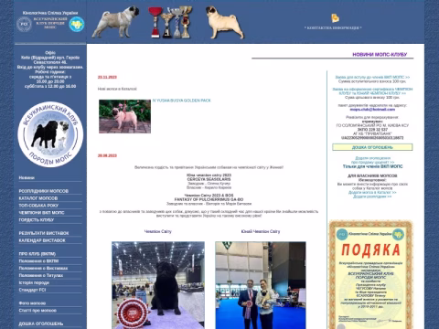
Task: Click the red 20.08.2023 news date
Action: click(x=107, y=155)
